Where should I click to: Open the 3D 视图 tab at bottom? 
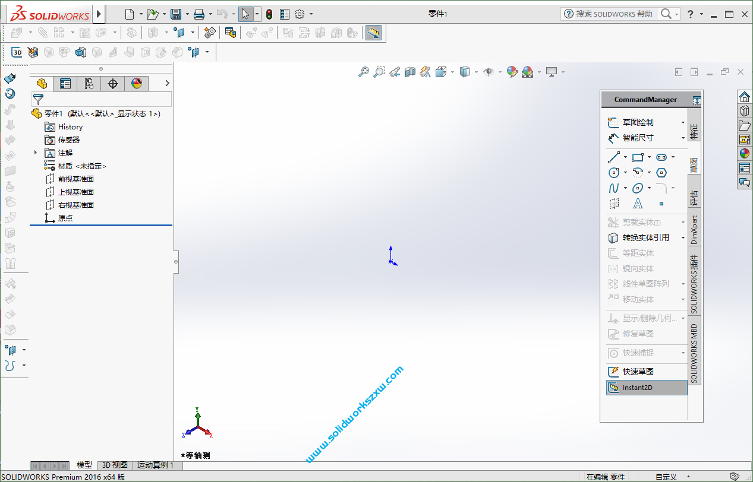pos(114,465)
